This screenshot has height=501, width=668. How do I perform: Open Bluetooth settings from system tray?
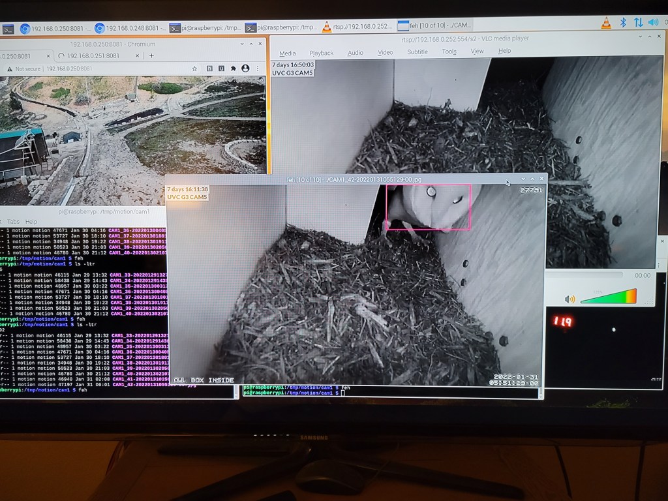pos(623,23)
